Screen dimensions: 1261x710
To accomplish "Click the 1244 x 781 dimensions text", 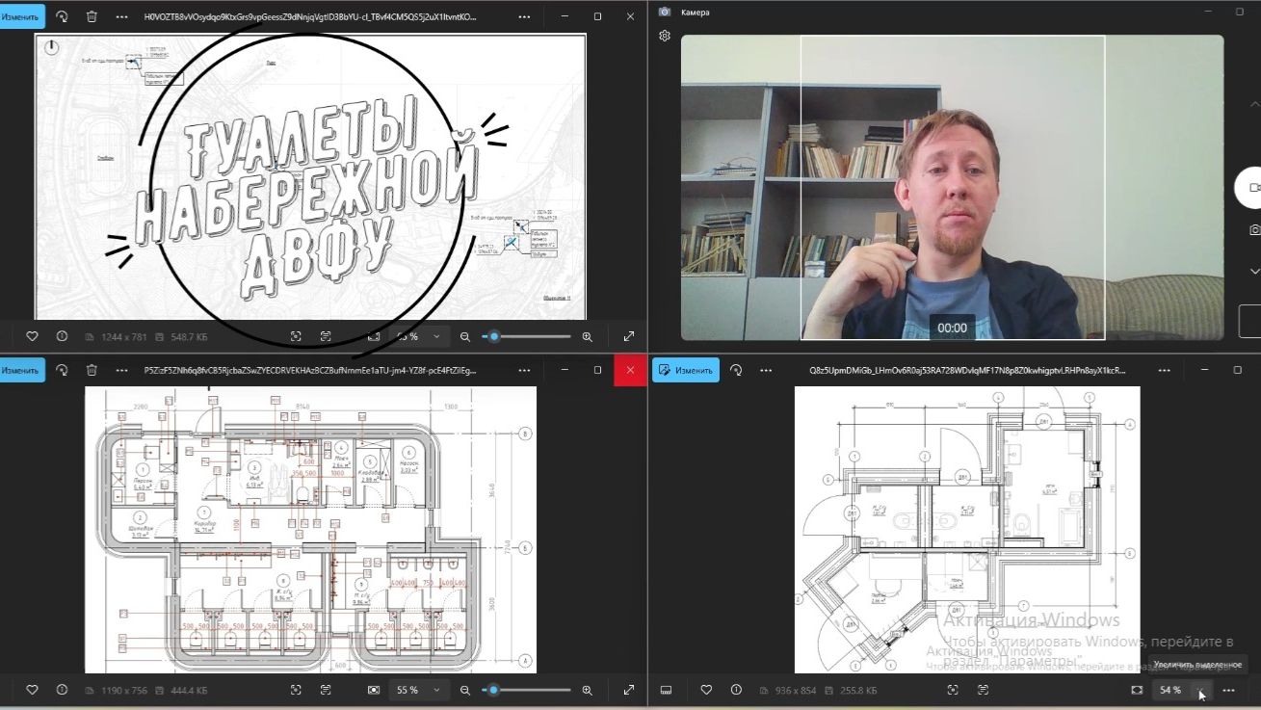I will (x=125, y=337).
